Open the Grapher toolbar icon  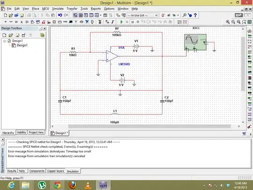[97, 15]
